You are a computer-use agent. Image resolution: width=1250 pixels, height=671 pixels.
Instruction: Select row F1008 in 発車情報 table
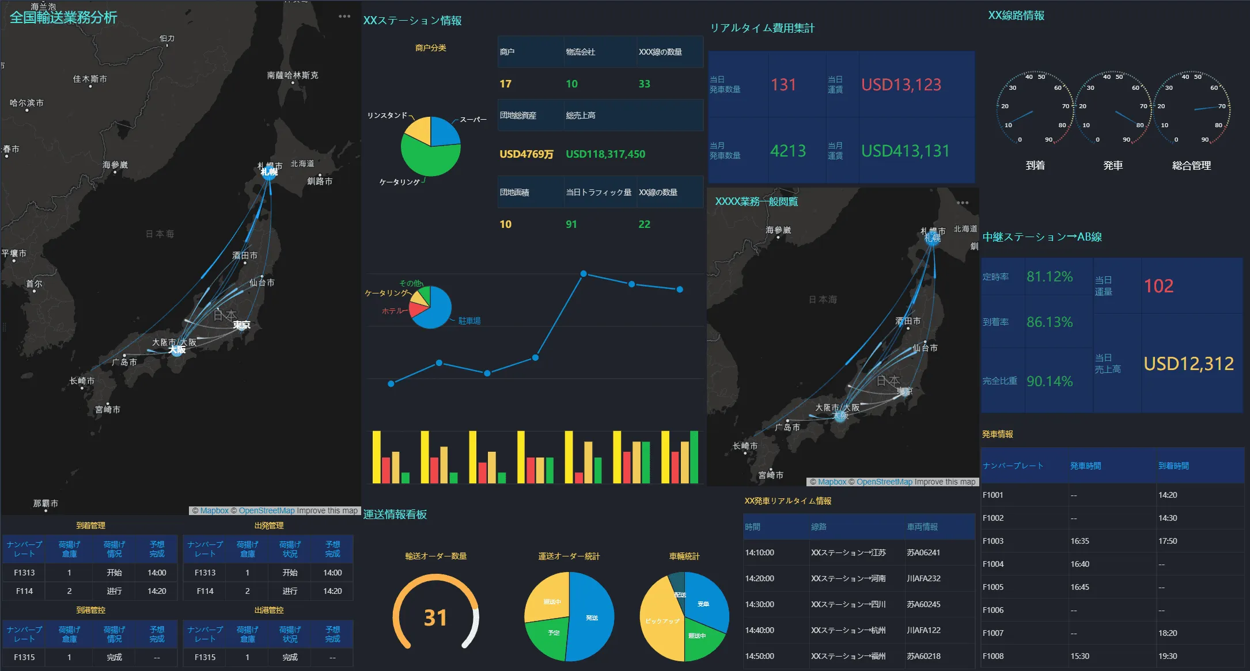(1112, 656)
